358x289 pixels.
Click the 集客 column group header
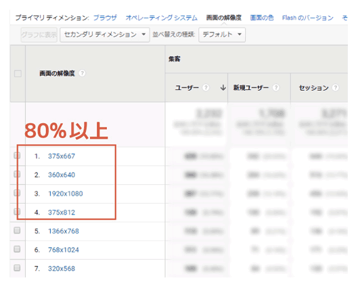175,59
